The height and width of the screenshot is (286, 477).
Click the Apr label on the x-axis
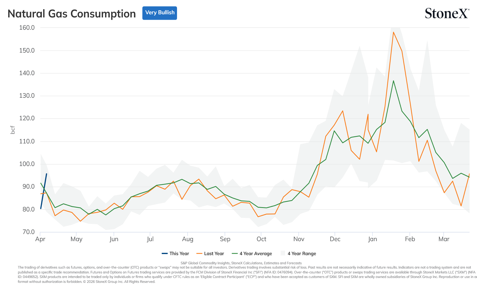point(40,239)
